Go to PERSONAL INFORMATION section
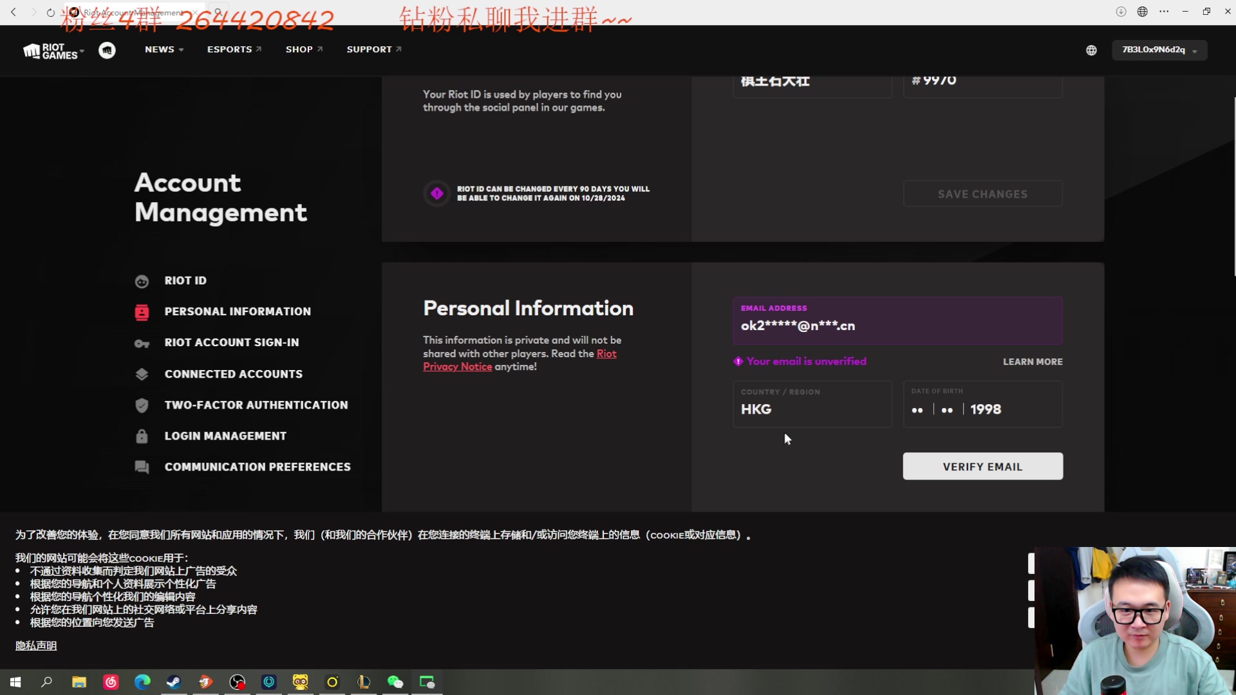Screen dimensions: 1236x695 (x=238, y=311)
